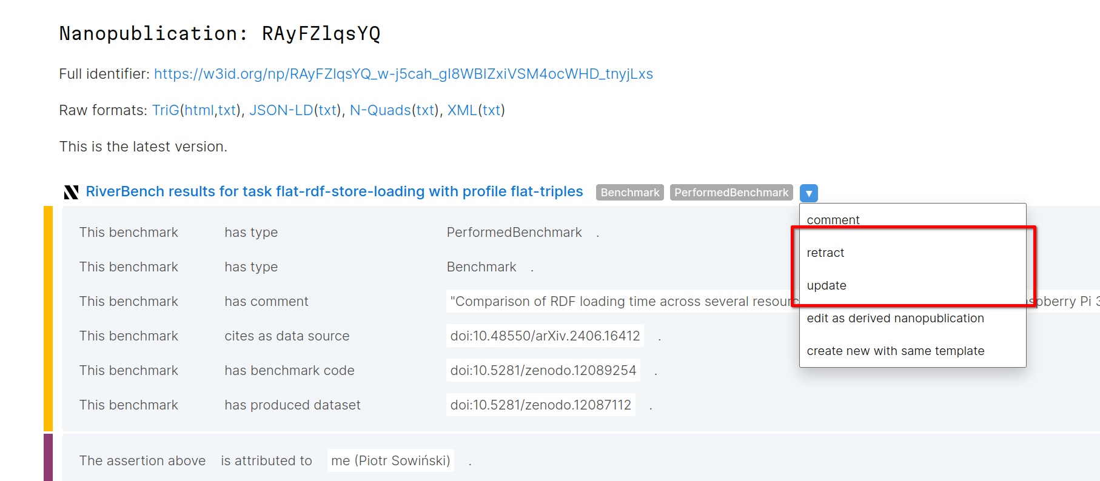Click the produced dataset zenodo.12087112 DOI

point(540,405)
